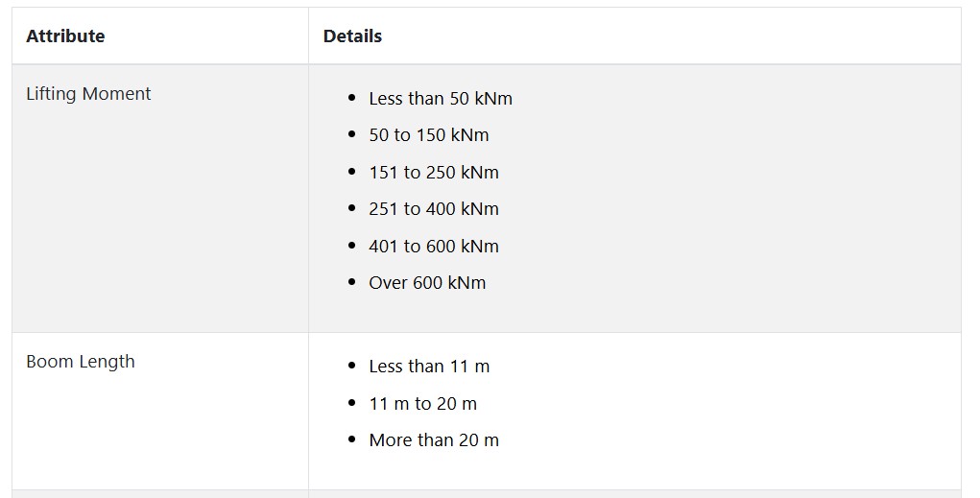Select the '11 m to 20 m' item
Image resolution: width=980 pixels, height=498 pixels.
422,404
